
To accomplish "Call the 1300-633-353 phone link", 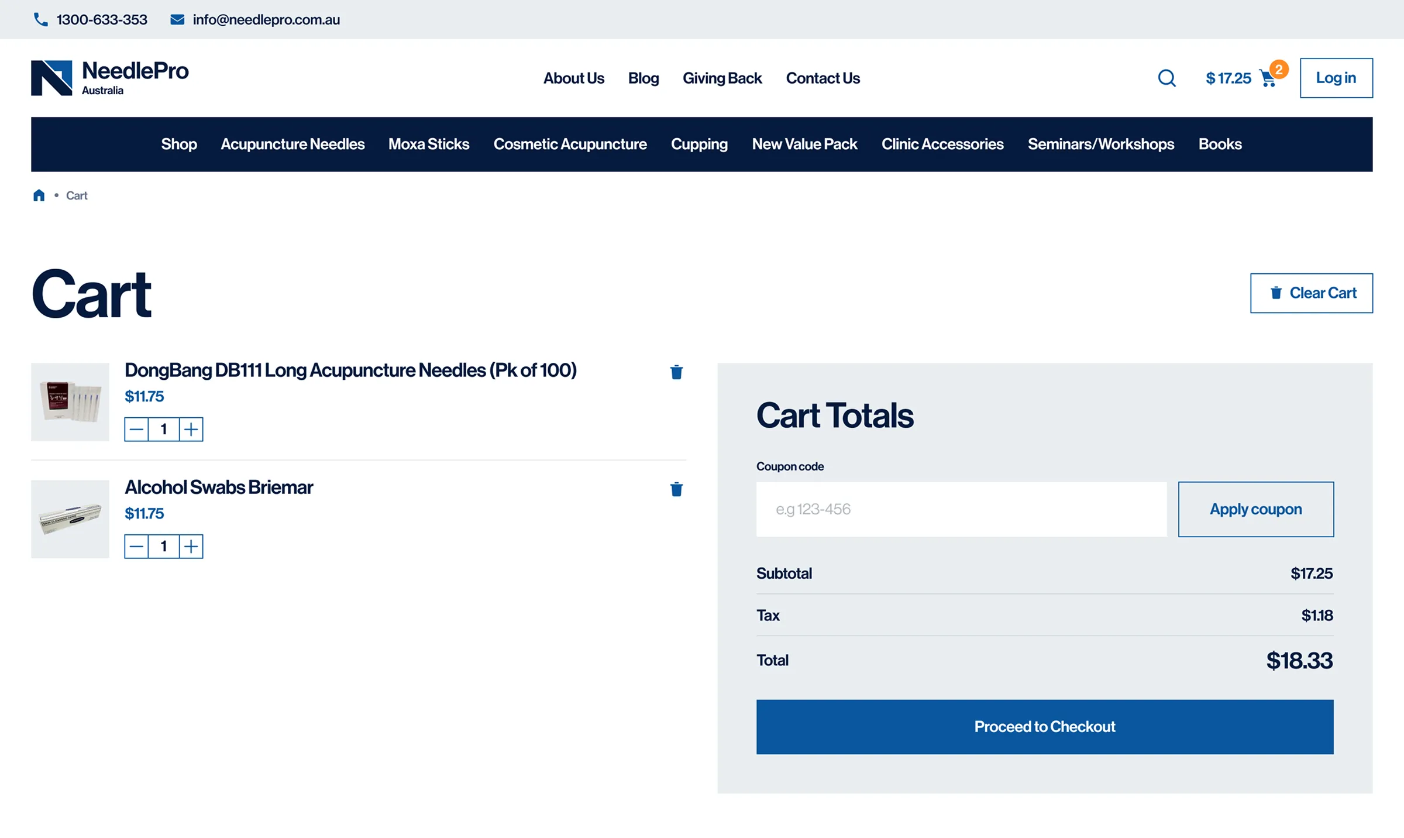I will pos(102,19).
